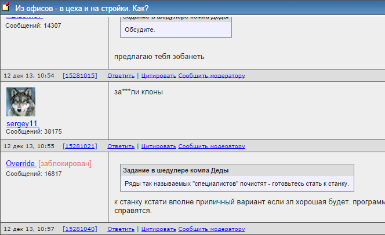Viewport: 385px width, 235px height.
Task: Report sergey11's 10:55 post to moderator
Action: coord(212,146)
